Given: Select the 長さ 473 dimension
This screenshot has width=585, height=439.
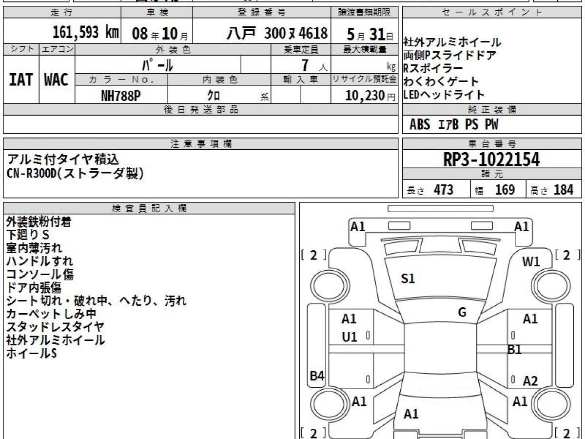Looking at the screenshot, I should 430,190.
